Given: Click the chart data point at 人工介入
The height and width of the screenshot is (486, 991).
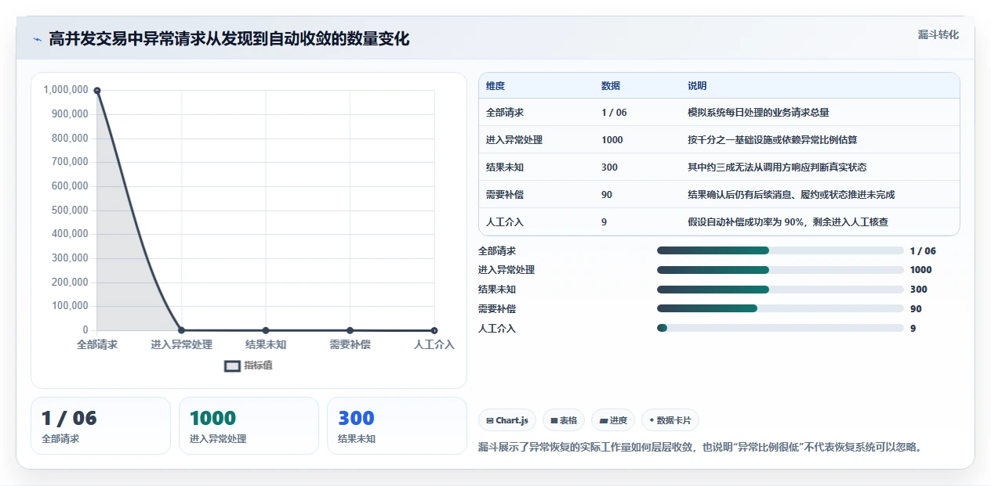Looking at the screenshot, I should click(434, 330).
